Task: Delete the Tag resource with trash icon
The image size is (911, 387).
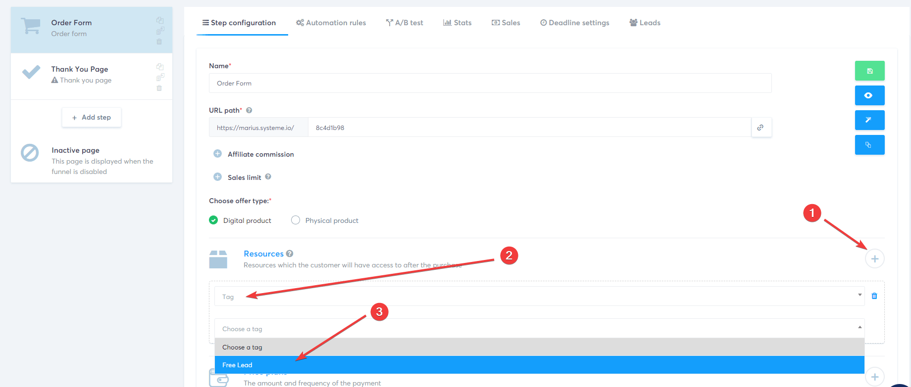Action: coord(874,296)
